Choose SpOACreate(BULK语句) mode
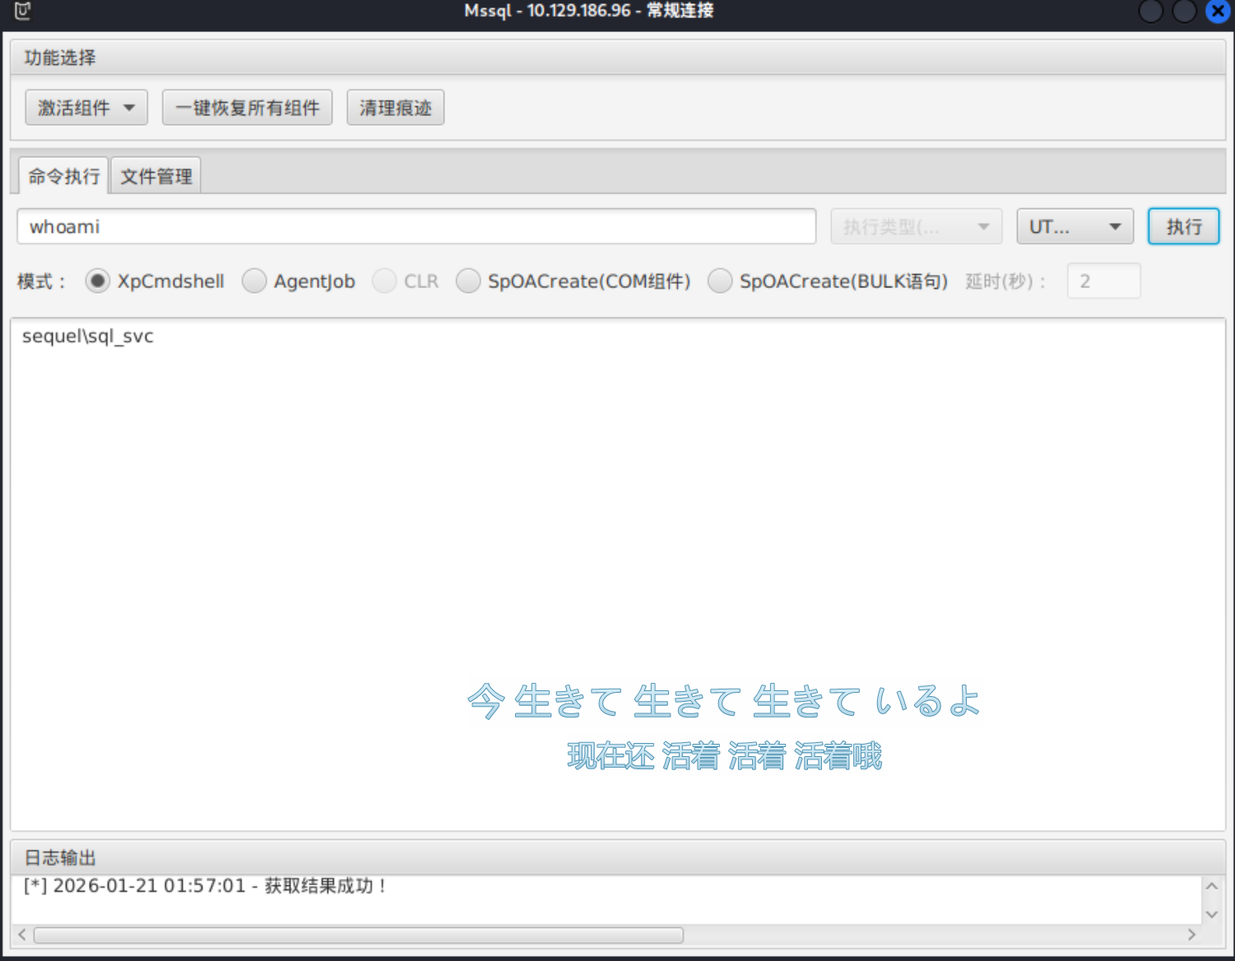Image resolution: width=1235 pixels, height=961 pixels. 720,281
